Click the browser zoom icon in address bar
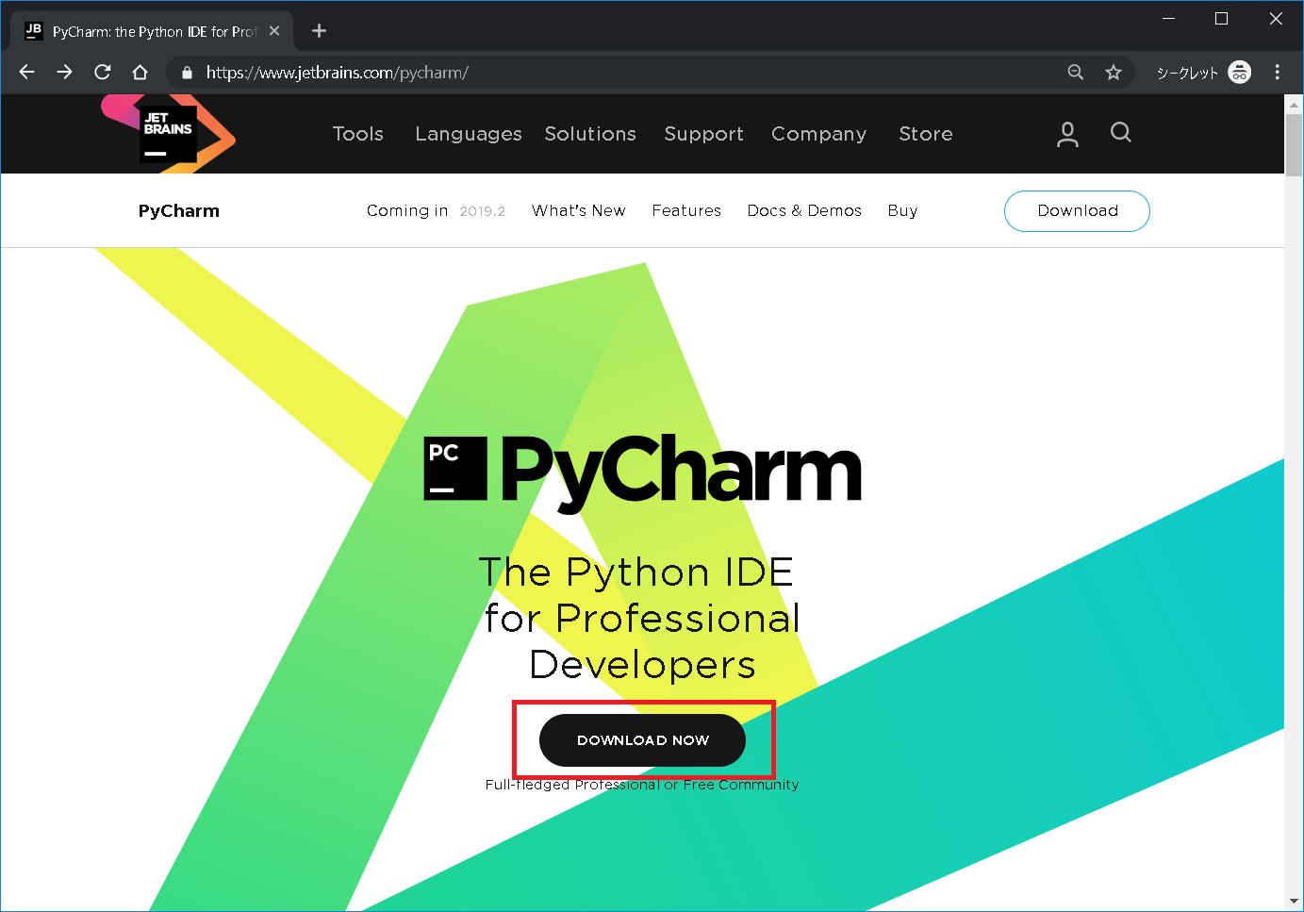 coord(1075,73)
